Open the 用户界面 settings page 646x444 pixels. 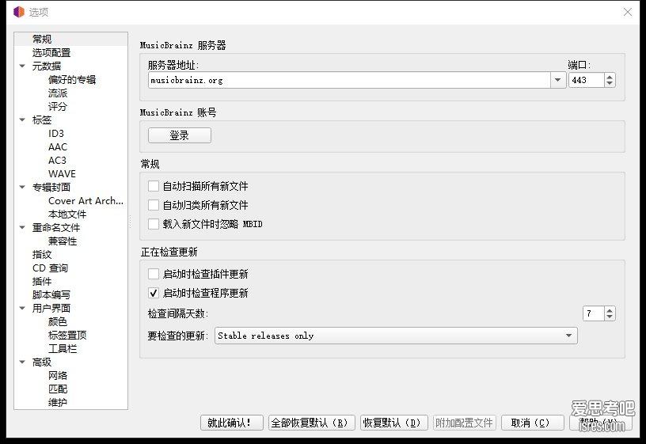(x=51, y=308)
